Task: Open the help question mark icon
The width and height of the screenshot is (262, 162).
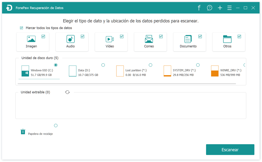Action: (x=209, y=8)
